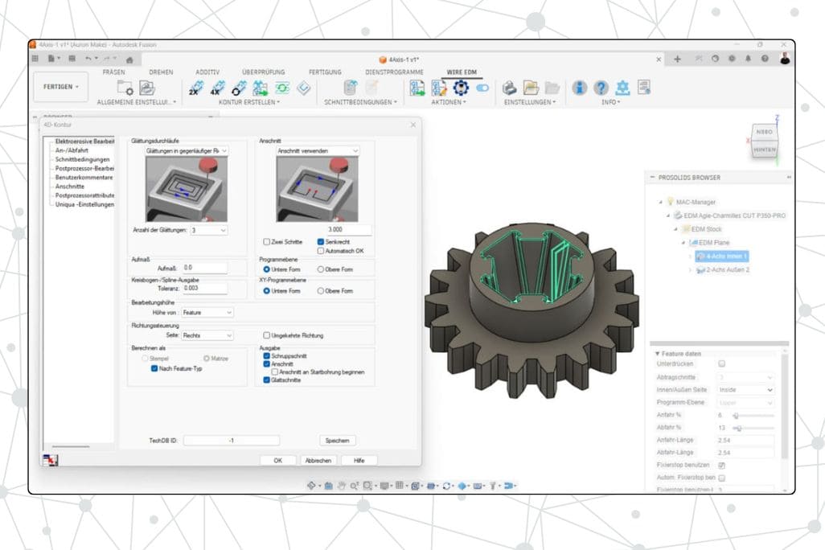Click the blue question mark help icon
Screen dimensions: 825x550
(x=601, y=88)
